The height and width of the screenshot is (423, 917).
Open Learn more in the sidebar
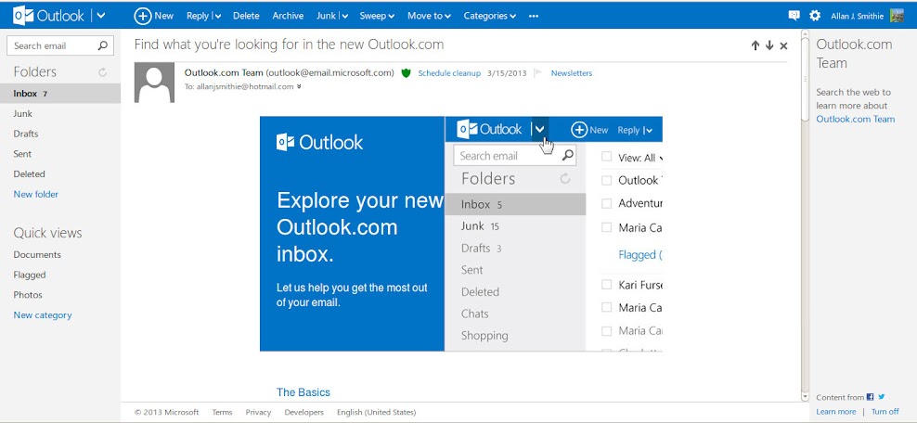tap(835, 412)
